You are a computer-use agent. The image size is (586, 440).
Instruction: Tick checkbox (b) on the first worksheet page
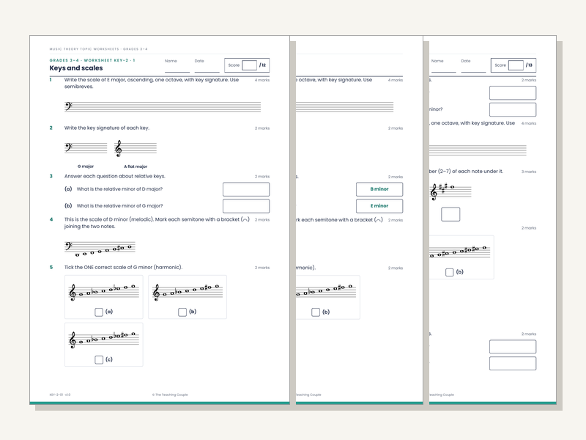(182, 312)
